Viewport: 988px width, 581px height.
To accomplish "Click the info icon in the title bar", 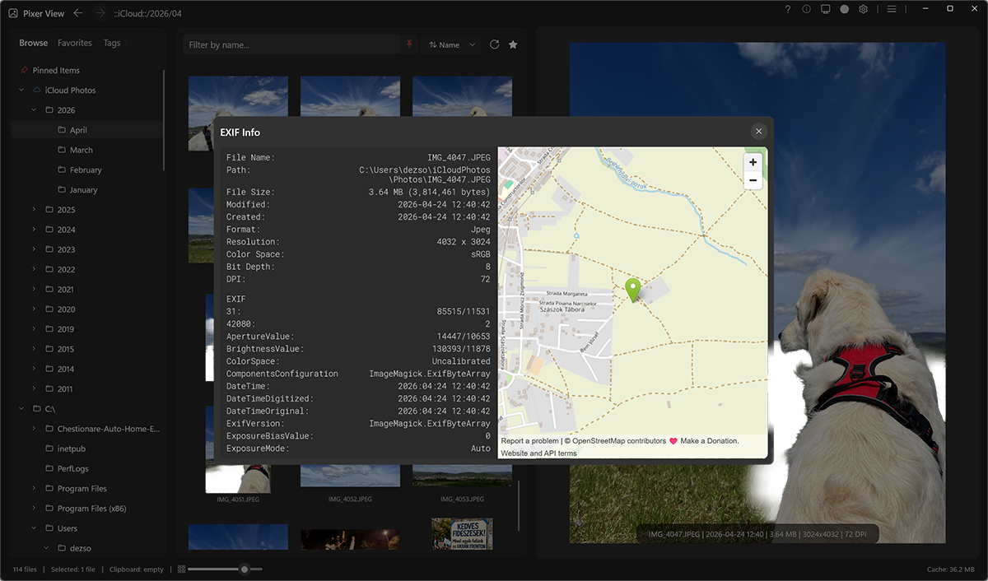I will 805,9.
